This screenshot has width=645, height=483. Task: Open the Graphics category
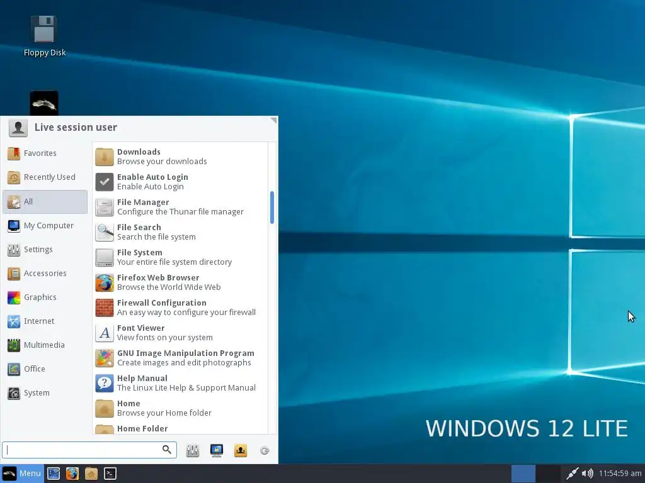coord(45,297)
